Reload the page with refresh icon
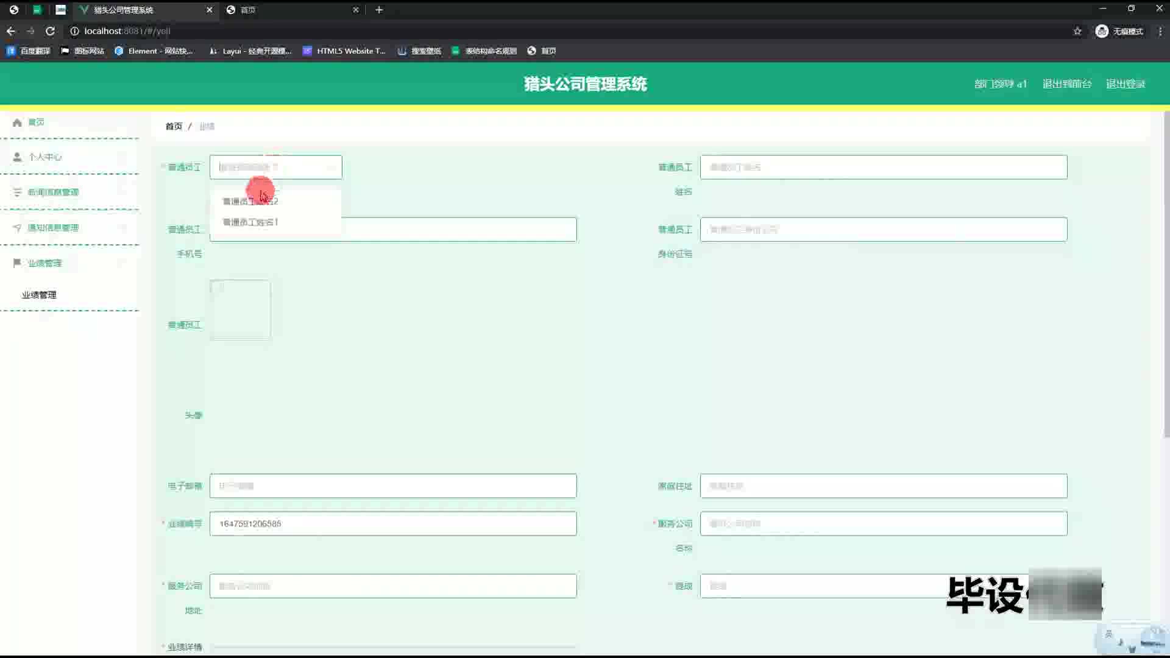The width and height of the screenshot is (1170, 658). coord(50,31)
